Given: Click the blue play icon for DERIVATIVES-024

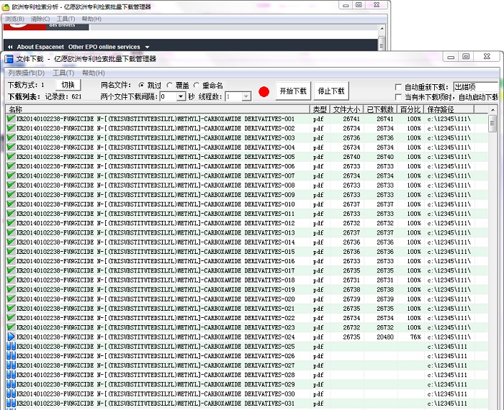Looking at the screenshot, I should click(x=11, y=337).
